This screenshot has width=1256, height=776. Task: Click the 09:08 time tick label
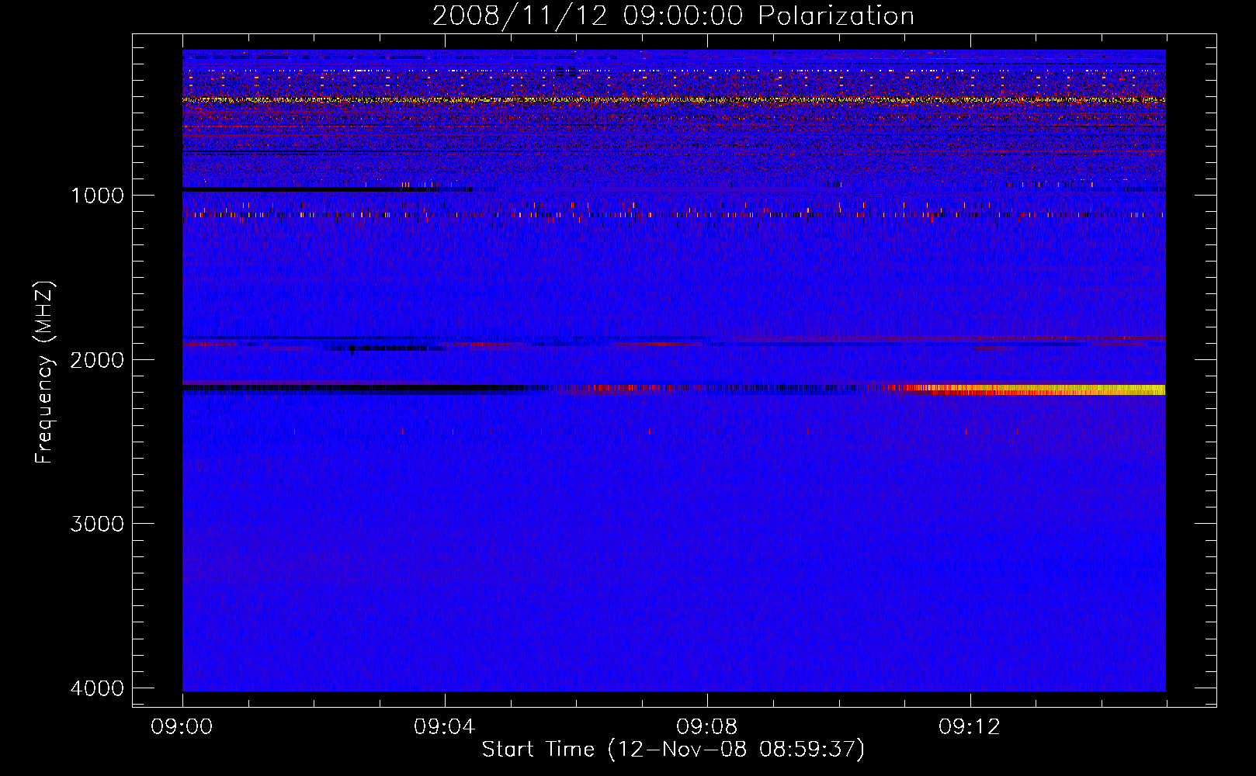tap(707, 727)
